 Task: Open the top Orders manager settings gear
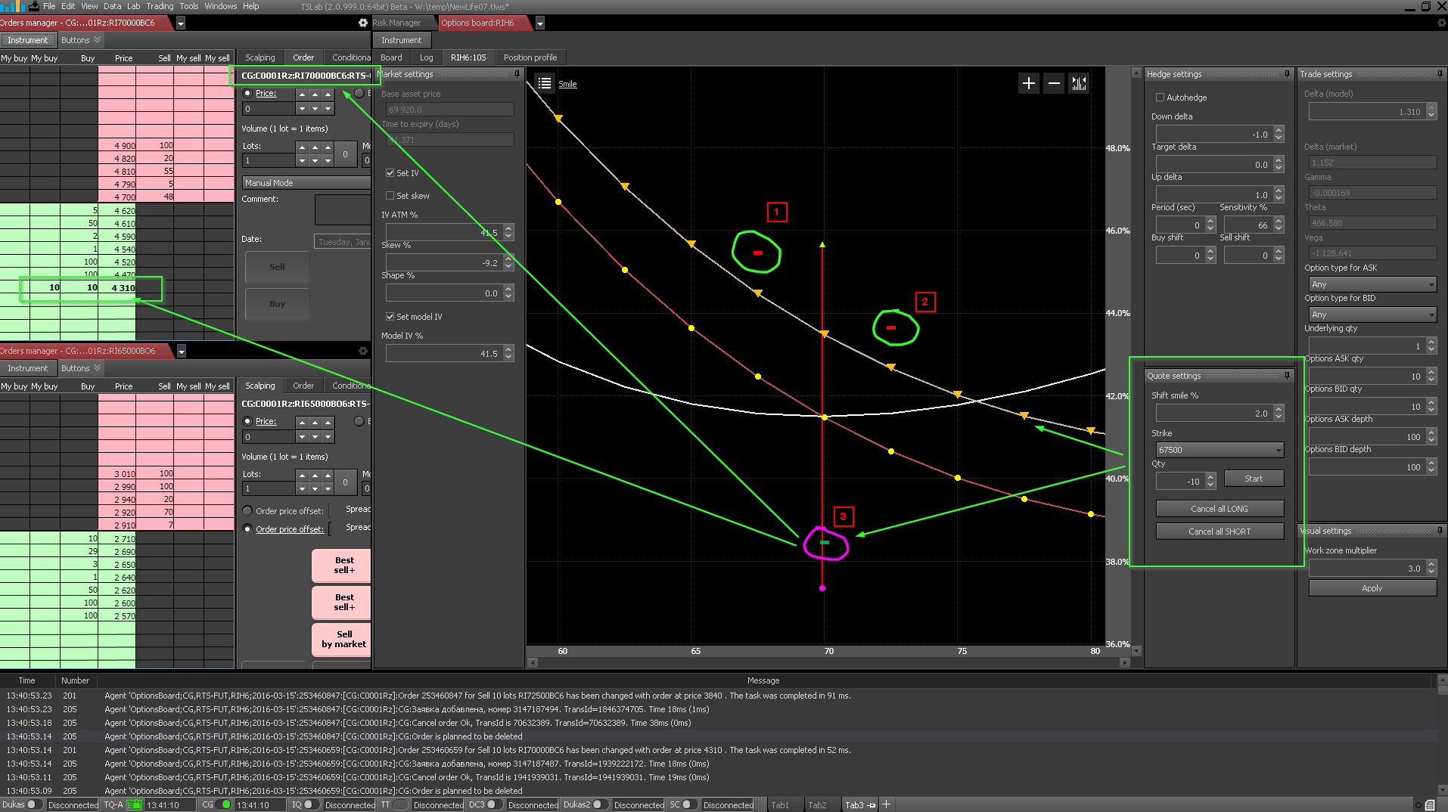pyautogui.click(x=363, y=23)
